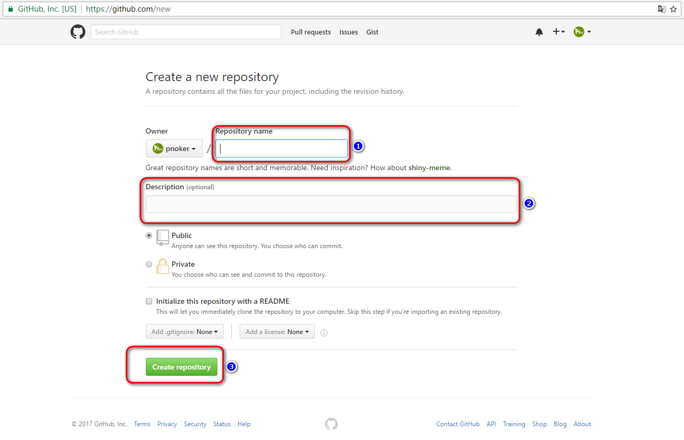Viewport: 684px width, 440px height.
Task: Open the Training footer link
Action: click(514, 424)
